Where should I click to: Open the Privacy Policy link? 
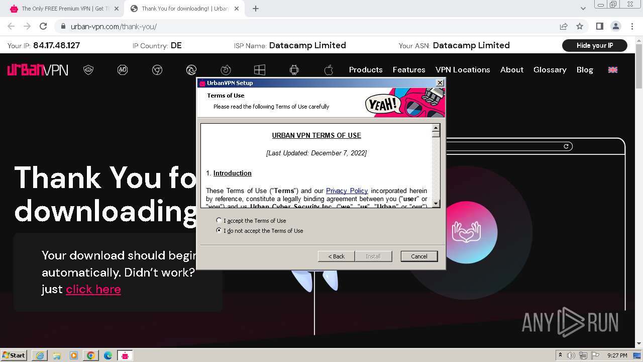(347, 191)
